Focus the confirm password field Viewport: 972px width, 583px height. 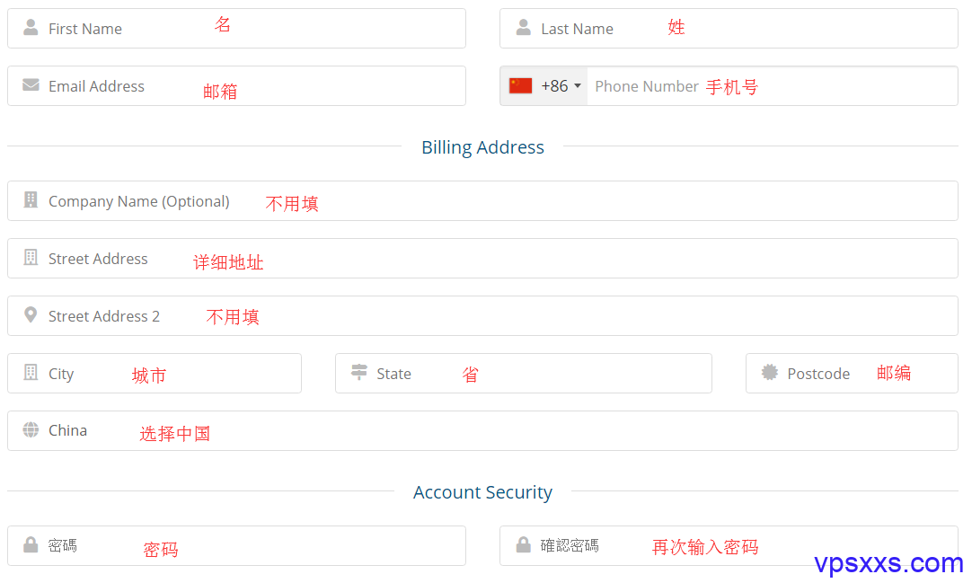(729, 546)
